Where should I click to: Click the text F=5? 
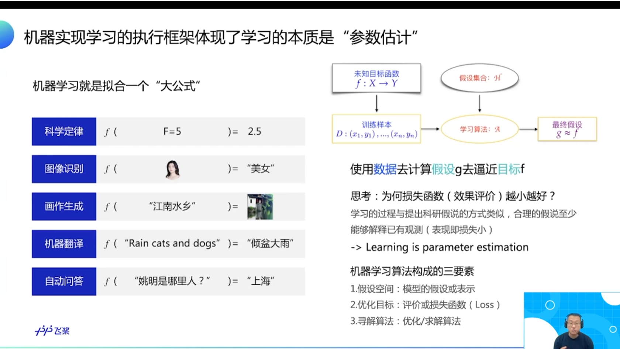pyautogui.click(x=172, y=131)
